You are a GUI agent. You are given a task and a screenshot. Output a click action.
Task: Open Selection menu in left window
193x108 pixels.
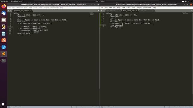tap(19, 8)
